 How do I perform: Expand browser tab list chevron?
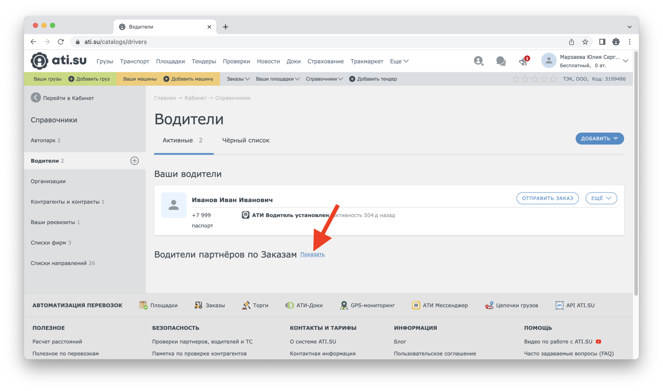click(x=629, y=27)
